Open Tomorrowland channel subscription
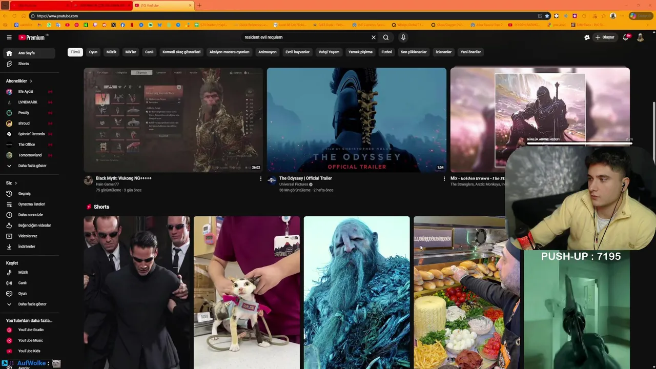The image size is (656, 369). tap(30, 155)
